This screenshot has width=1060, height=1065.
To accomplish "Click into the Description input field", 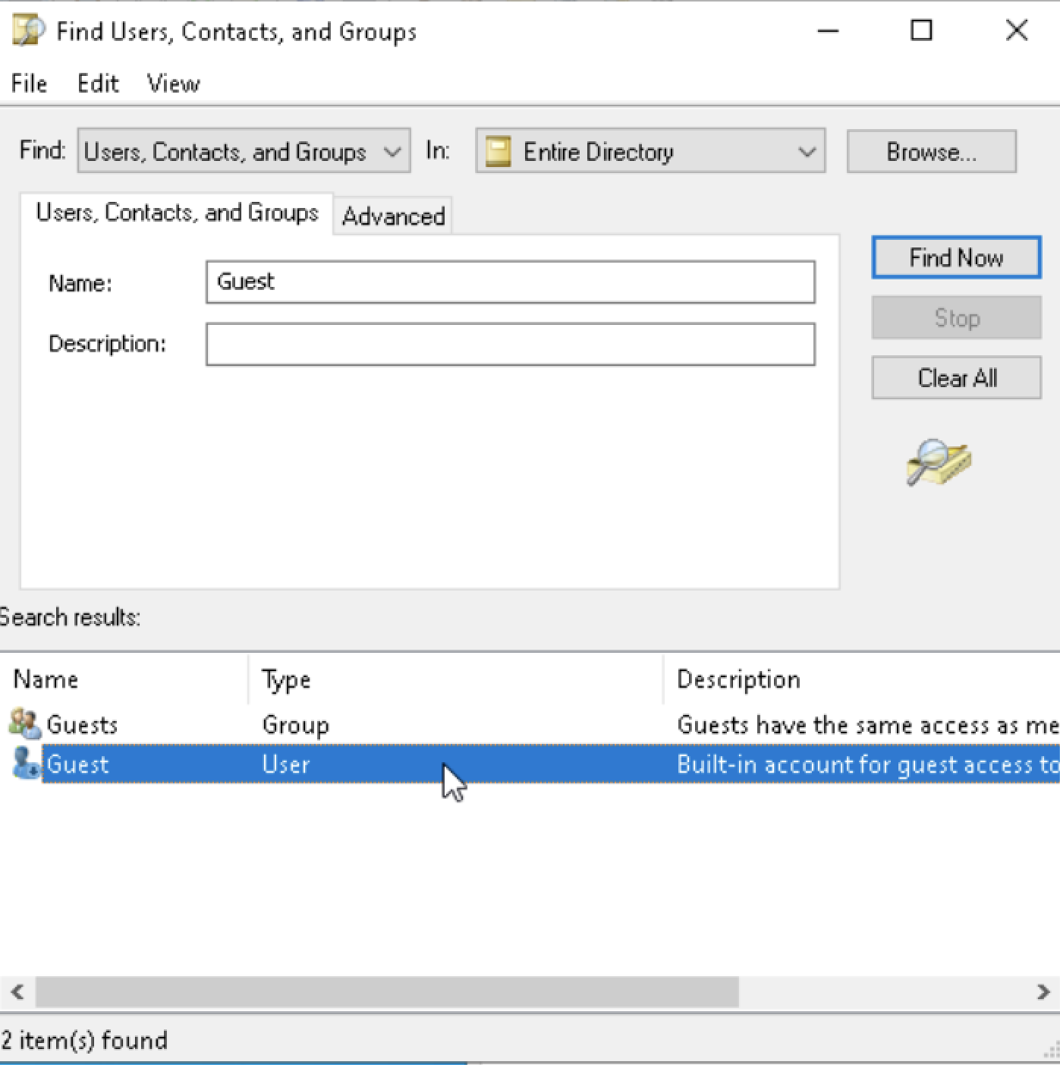I will 511,345.
